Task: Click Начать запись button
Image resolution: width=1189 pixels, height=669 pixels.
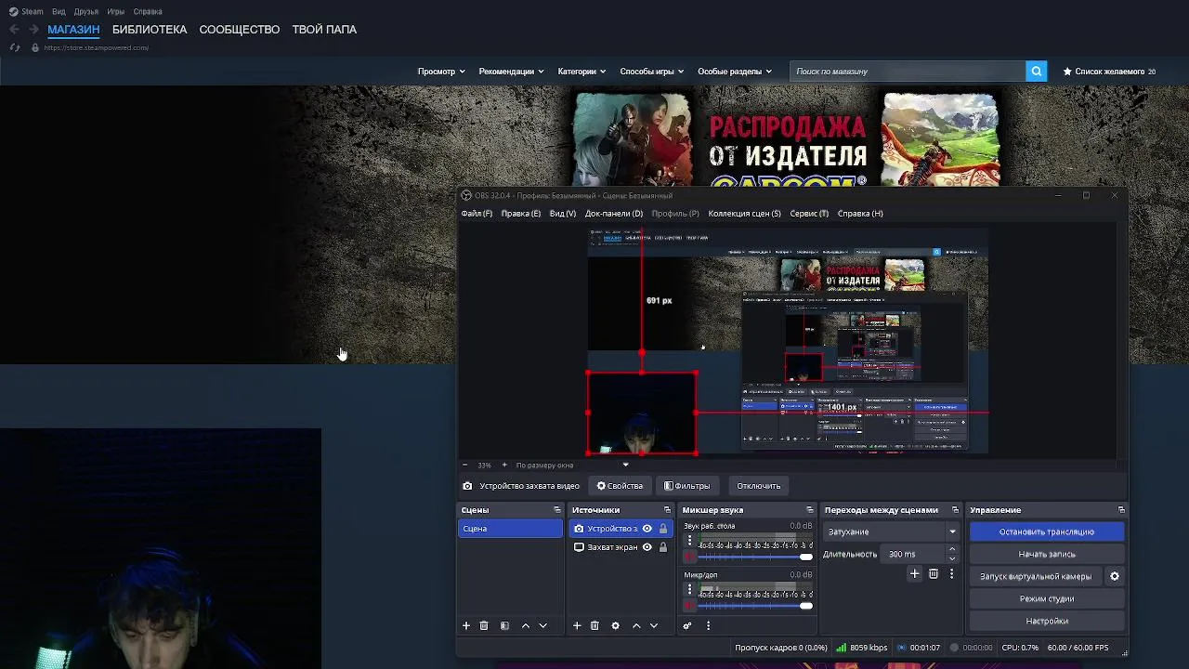Action: point(1047,554)
